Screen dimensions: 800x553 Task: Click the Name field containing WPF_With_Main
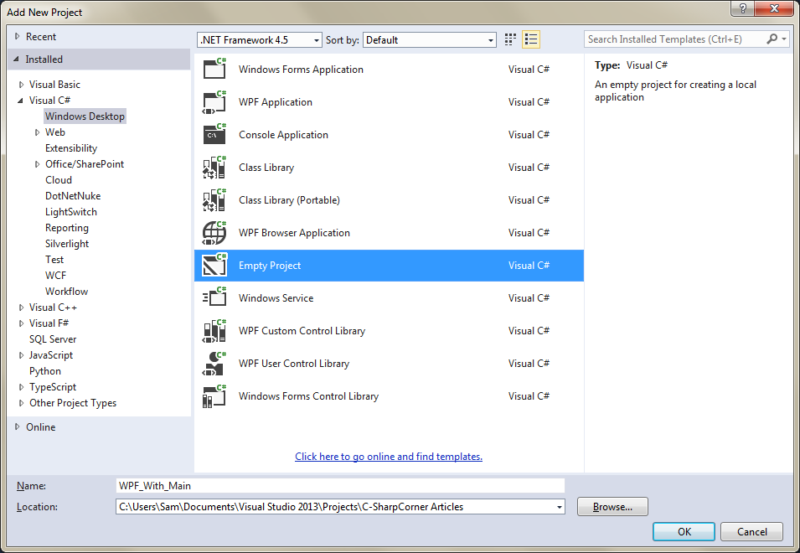(340, 486)
